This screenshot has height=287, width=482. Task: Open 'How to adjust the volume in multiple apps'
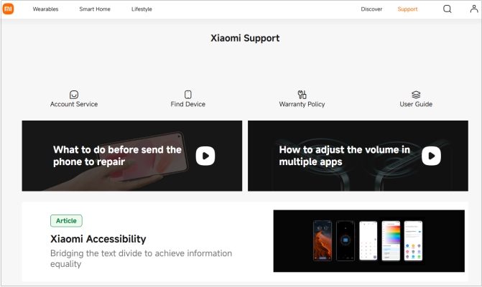344,156
